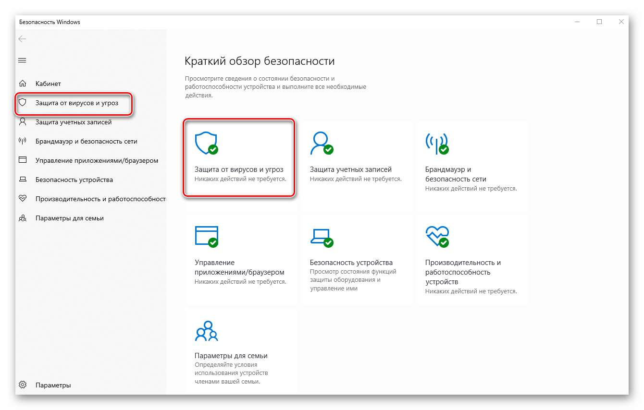Click the large family icon on the family options tile

[207, 330]
